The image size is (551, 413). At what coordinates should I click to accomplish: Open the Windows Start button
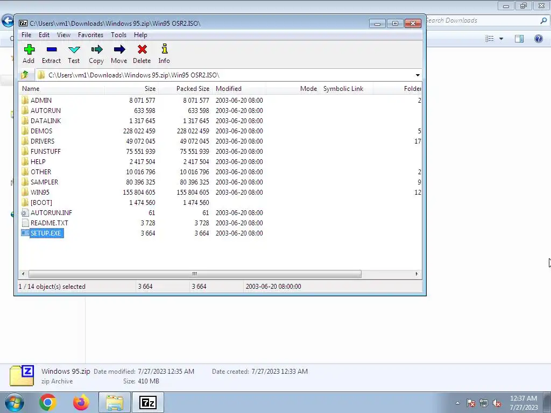14,402
